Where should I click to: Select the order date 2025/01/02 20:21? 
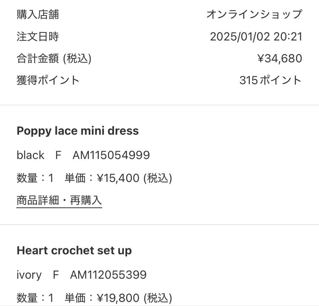click(x=256, y=37)
